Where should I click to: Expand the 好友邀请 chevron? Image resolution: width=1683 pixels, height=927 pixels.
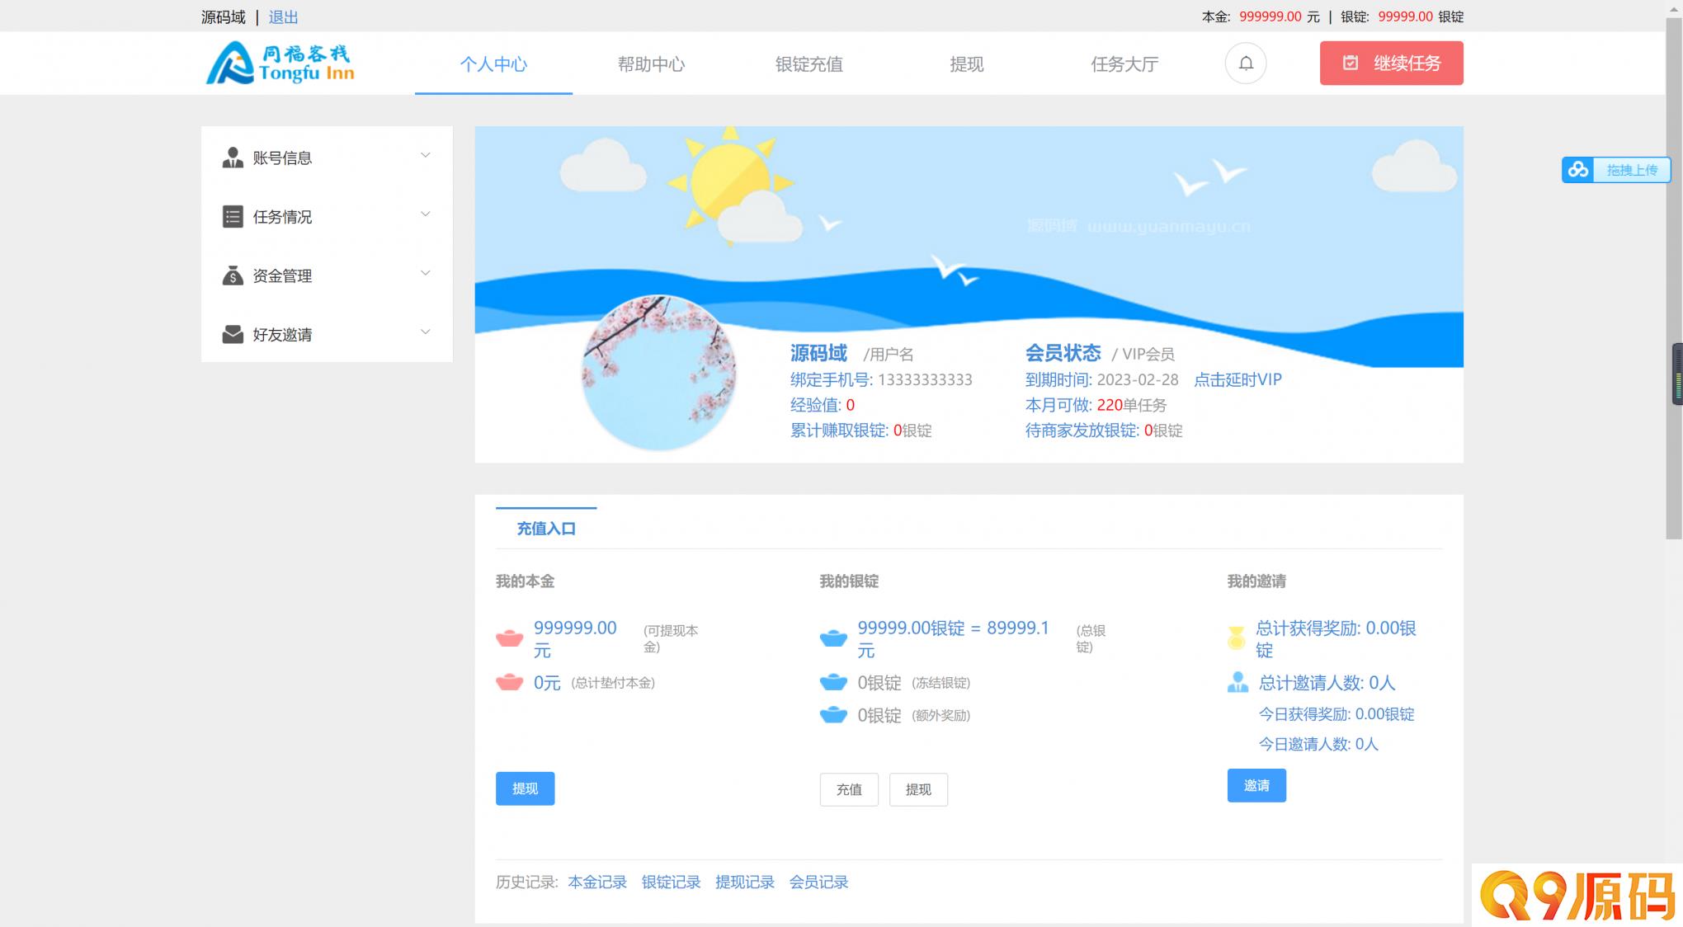pyautogui.click(x=426, y=332)
